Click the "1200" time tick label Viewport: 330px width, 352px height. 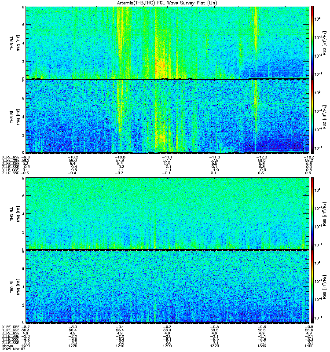(26, 346)
